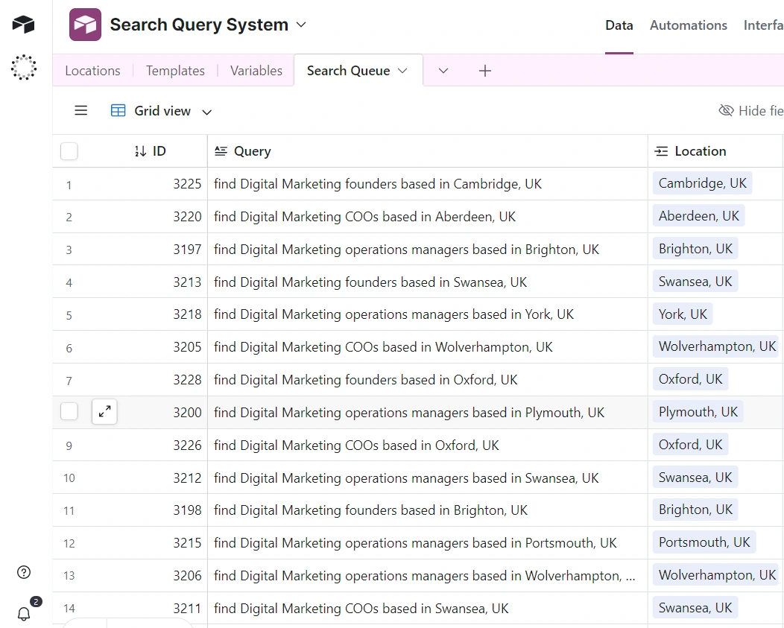Switch to the Locations table tab
This screenshot has height=628, width=784.
click(x=92, y=71)
